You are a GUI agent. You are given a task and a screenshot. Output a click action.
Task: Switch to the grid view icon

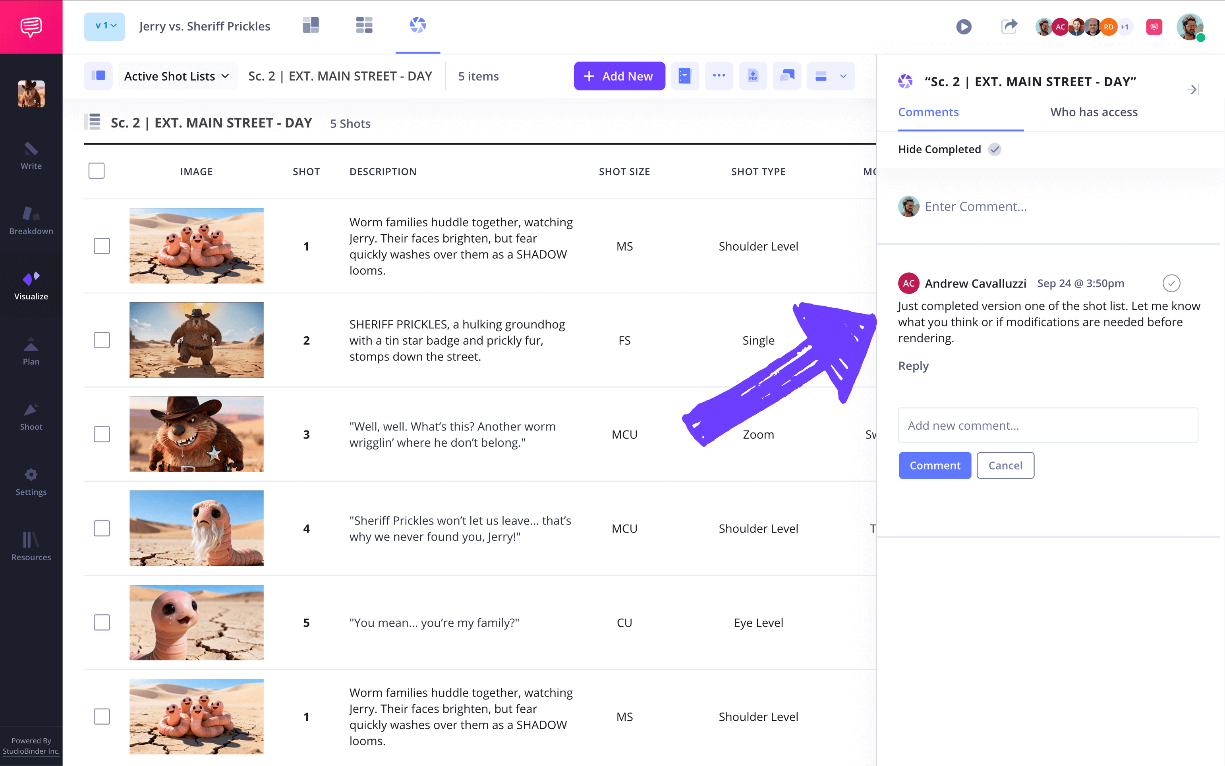(364, 25)
